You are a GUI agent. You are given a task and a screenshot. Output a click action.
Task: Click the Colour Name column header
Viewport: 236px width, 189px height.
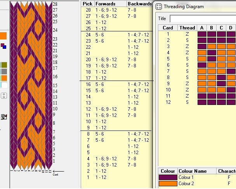point(197,171)
